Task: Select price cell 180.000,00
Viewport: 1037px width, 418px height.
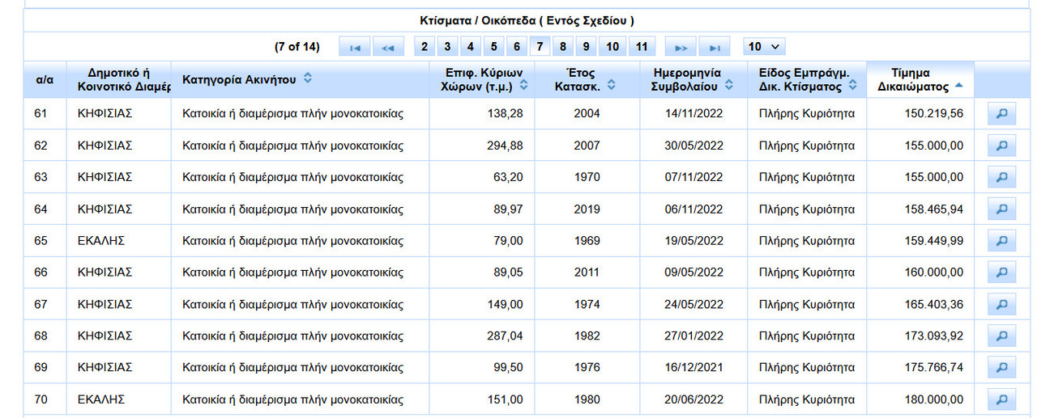Action: point(920,399)
